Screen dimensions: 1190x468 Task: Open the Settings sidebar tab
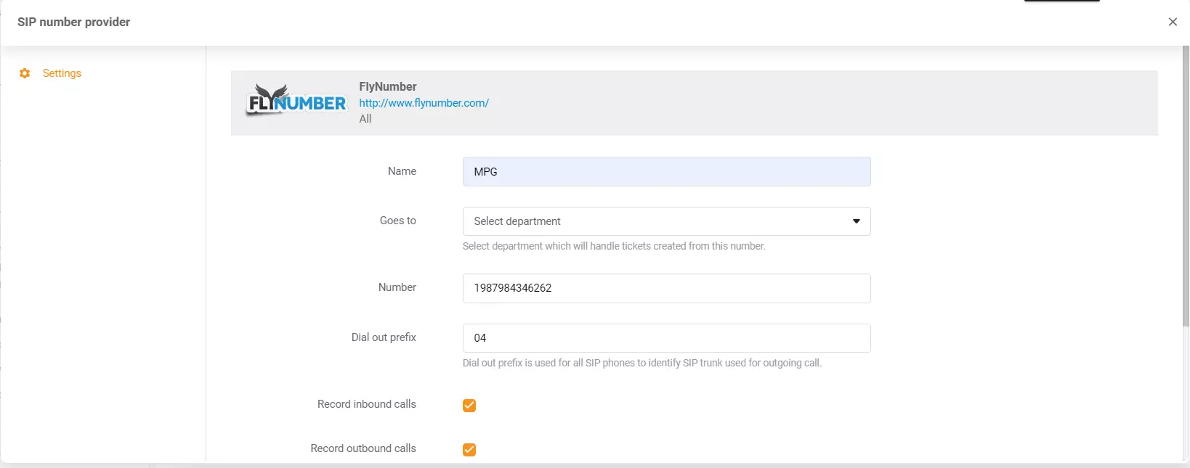[x=62, y=73]
